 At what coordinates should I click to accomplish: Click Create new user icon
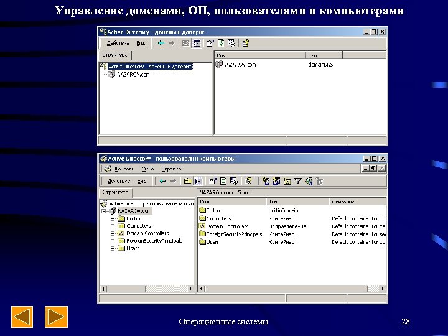coord(266,181)
